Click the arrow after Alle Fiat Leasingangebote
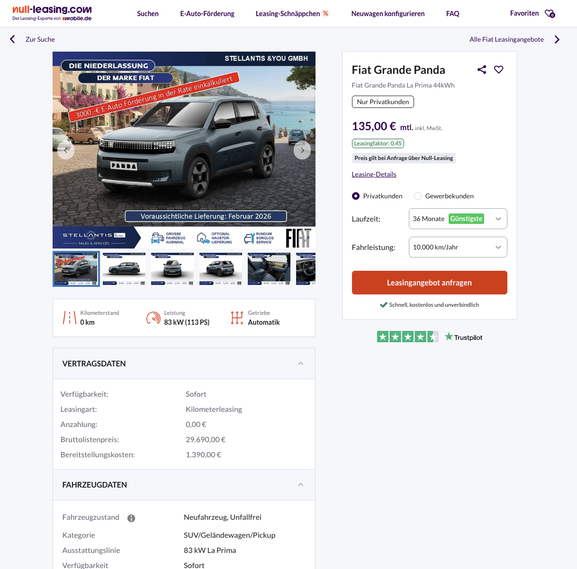This screenshot has width=577, height=569. tap(557, 39)
